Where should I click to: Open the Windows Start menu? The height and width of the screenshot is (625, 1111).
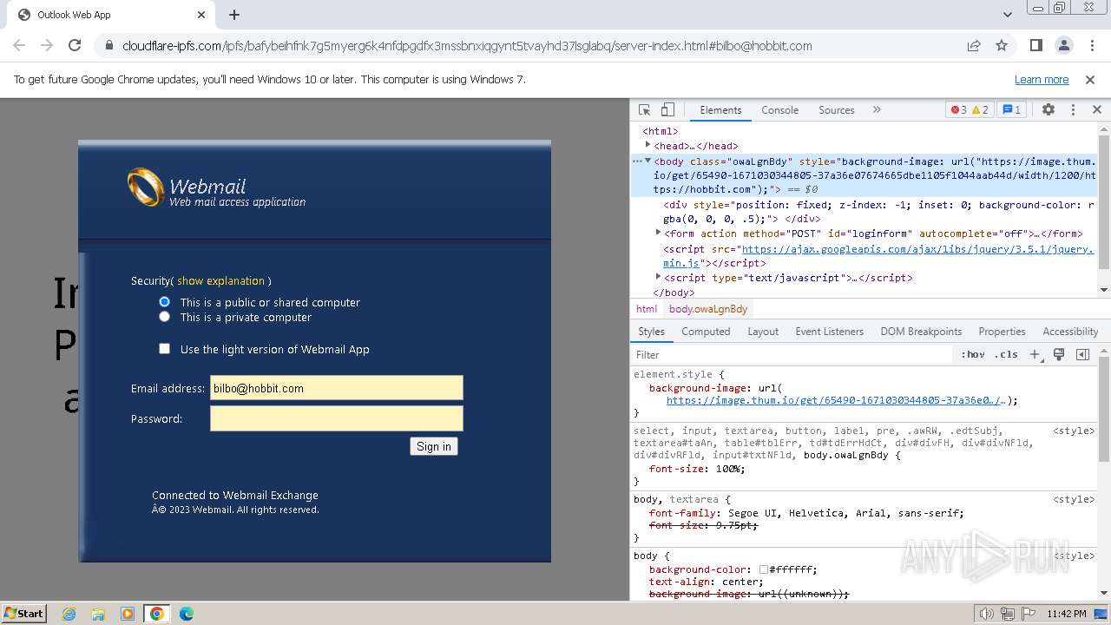pos(23,613)
